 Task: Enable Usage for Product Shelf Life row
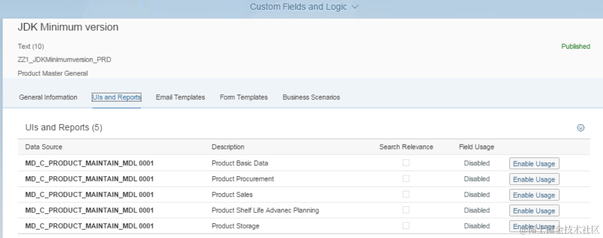534,211
